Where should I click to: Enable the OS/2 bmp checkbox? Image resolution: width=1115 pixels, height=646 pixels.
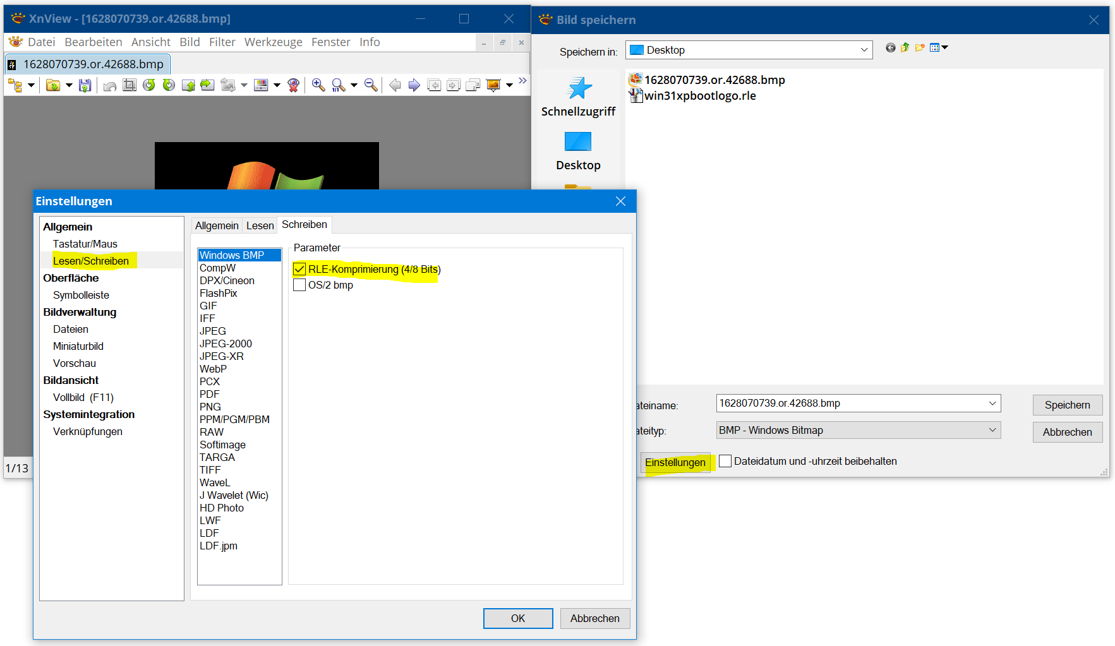coord(299,285)
